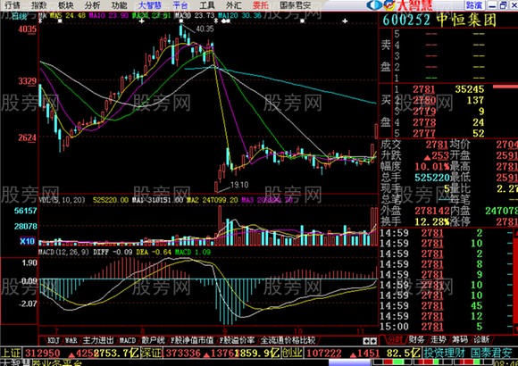Open the 外汇 menu

tap(234, 5)
